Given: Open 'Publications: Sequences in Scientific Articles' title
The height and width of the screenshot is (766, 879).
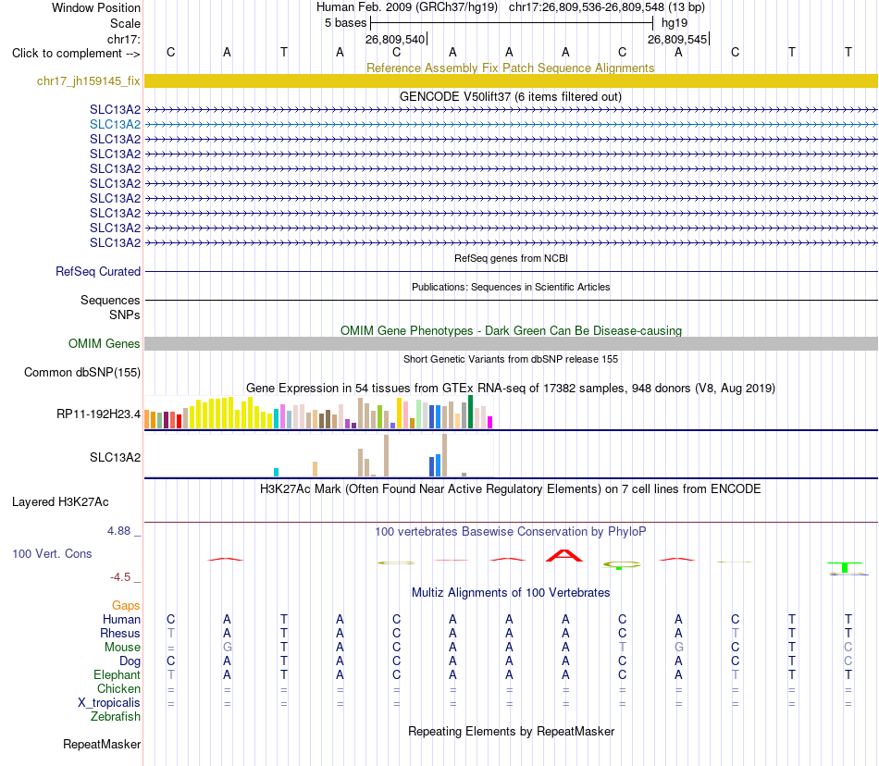Looking at the screenshot, I should click(x=511, y=287).
